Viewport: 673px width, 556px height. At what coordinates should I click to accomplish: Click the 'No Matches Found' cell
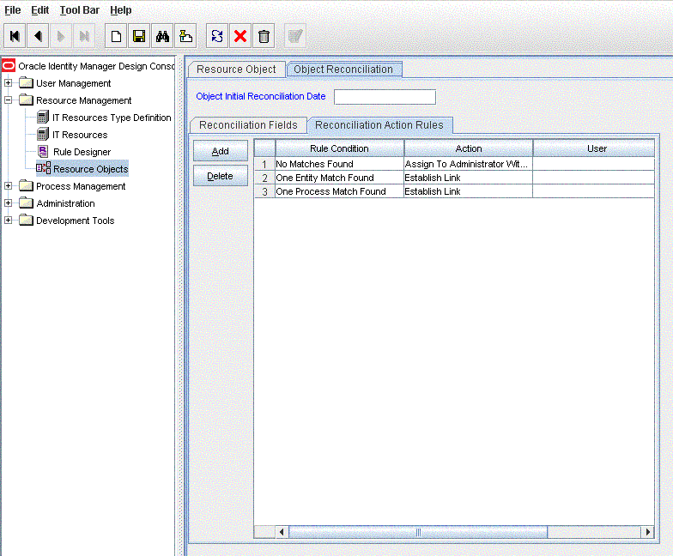340,164
